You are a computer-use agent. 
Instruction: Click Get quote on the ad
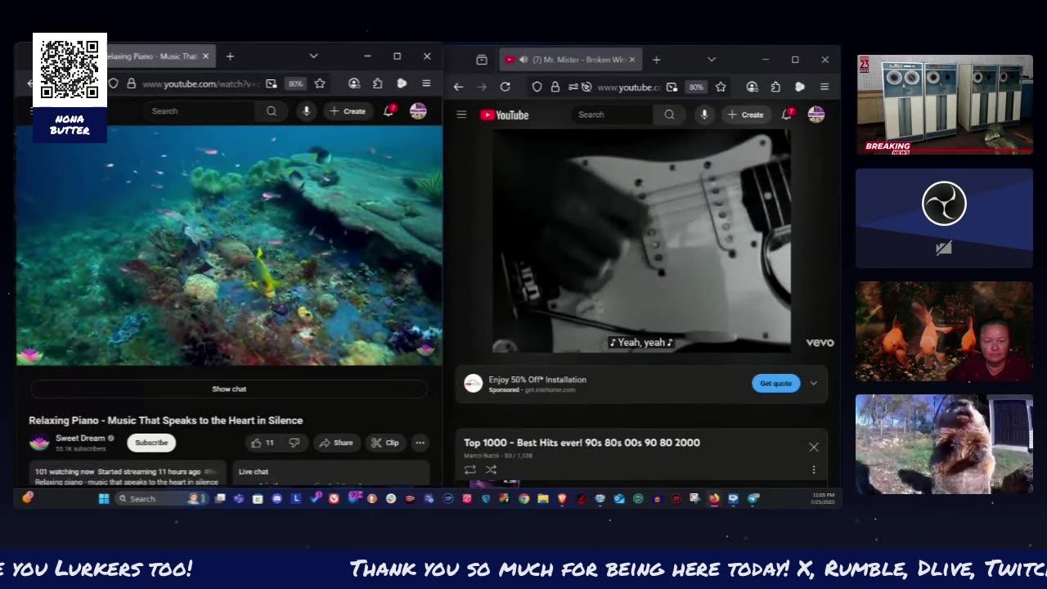click(x=775, y=383)
